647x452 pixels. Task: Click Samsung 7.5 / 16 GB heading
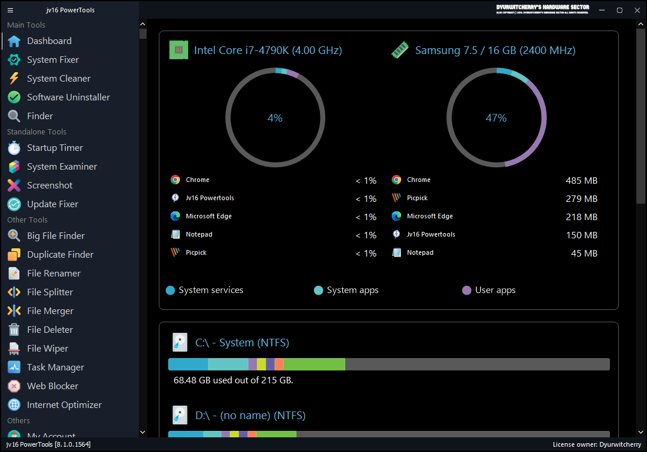tap(495, 50)
